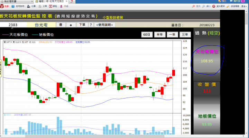Click the stock name 台光電
Screen dimensions: 249x138
click(41, 25)
